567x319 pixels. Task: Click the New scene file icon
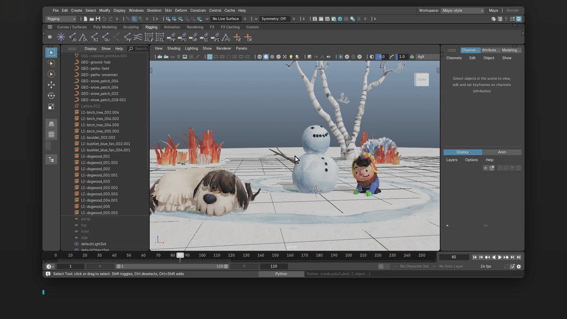coord(85,19)
